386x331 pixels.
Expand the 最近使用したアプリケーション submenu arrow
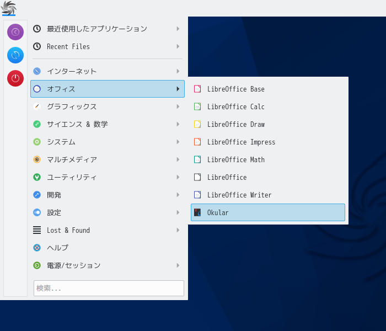[178, 29]
